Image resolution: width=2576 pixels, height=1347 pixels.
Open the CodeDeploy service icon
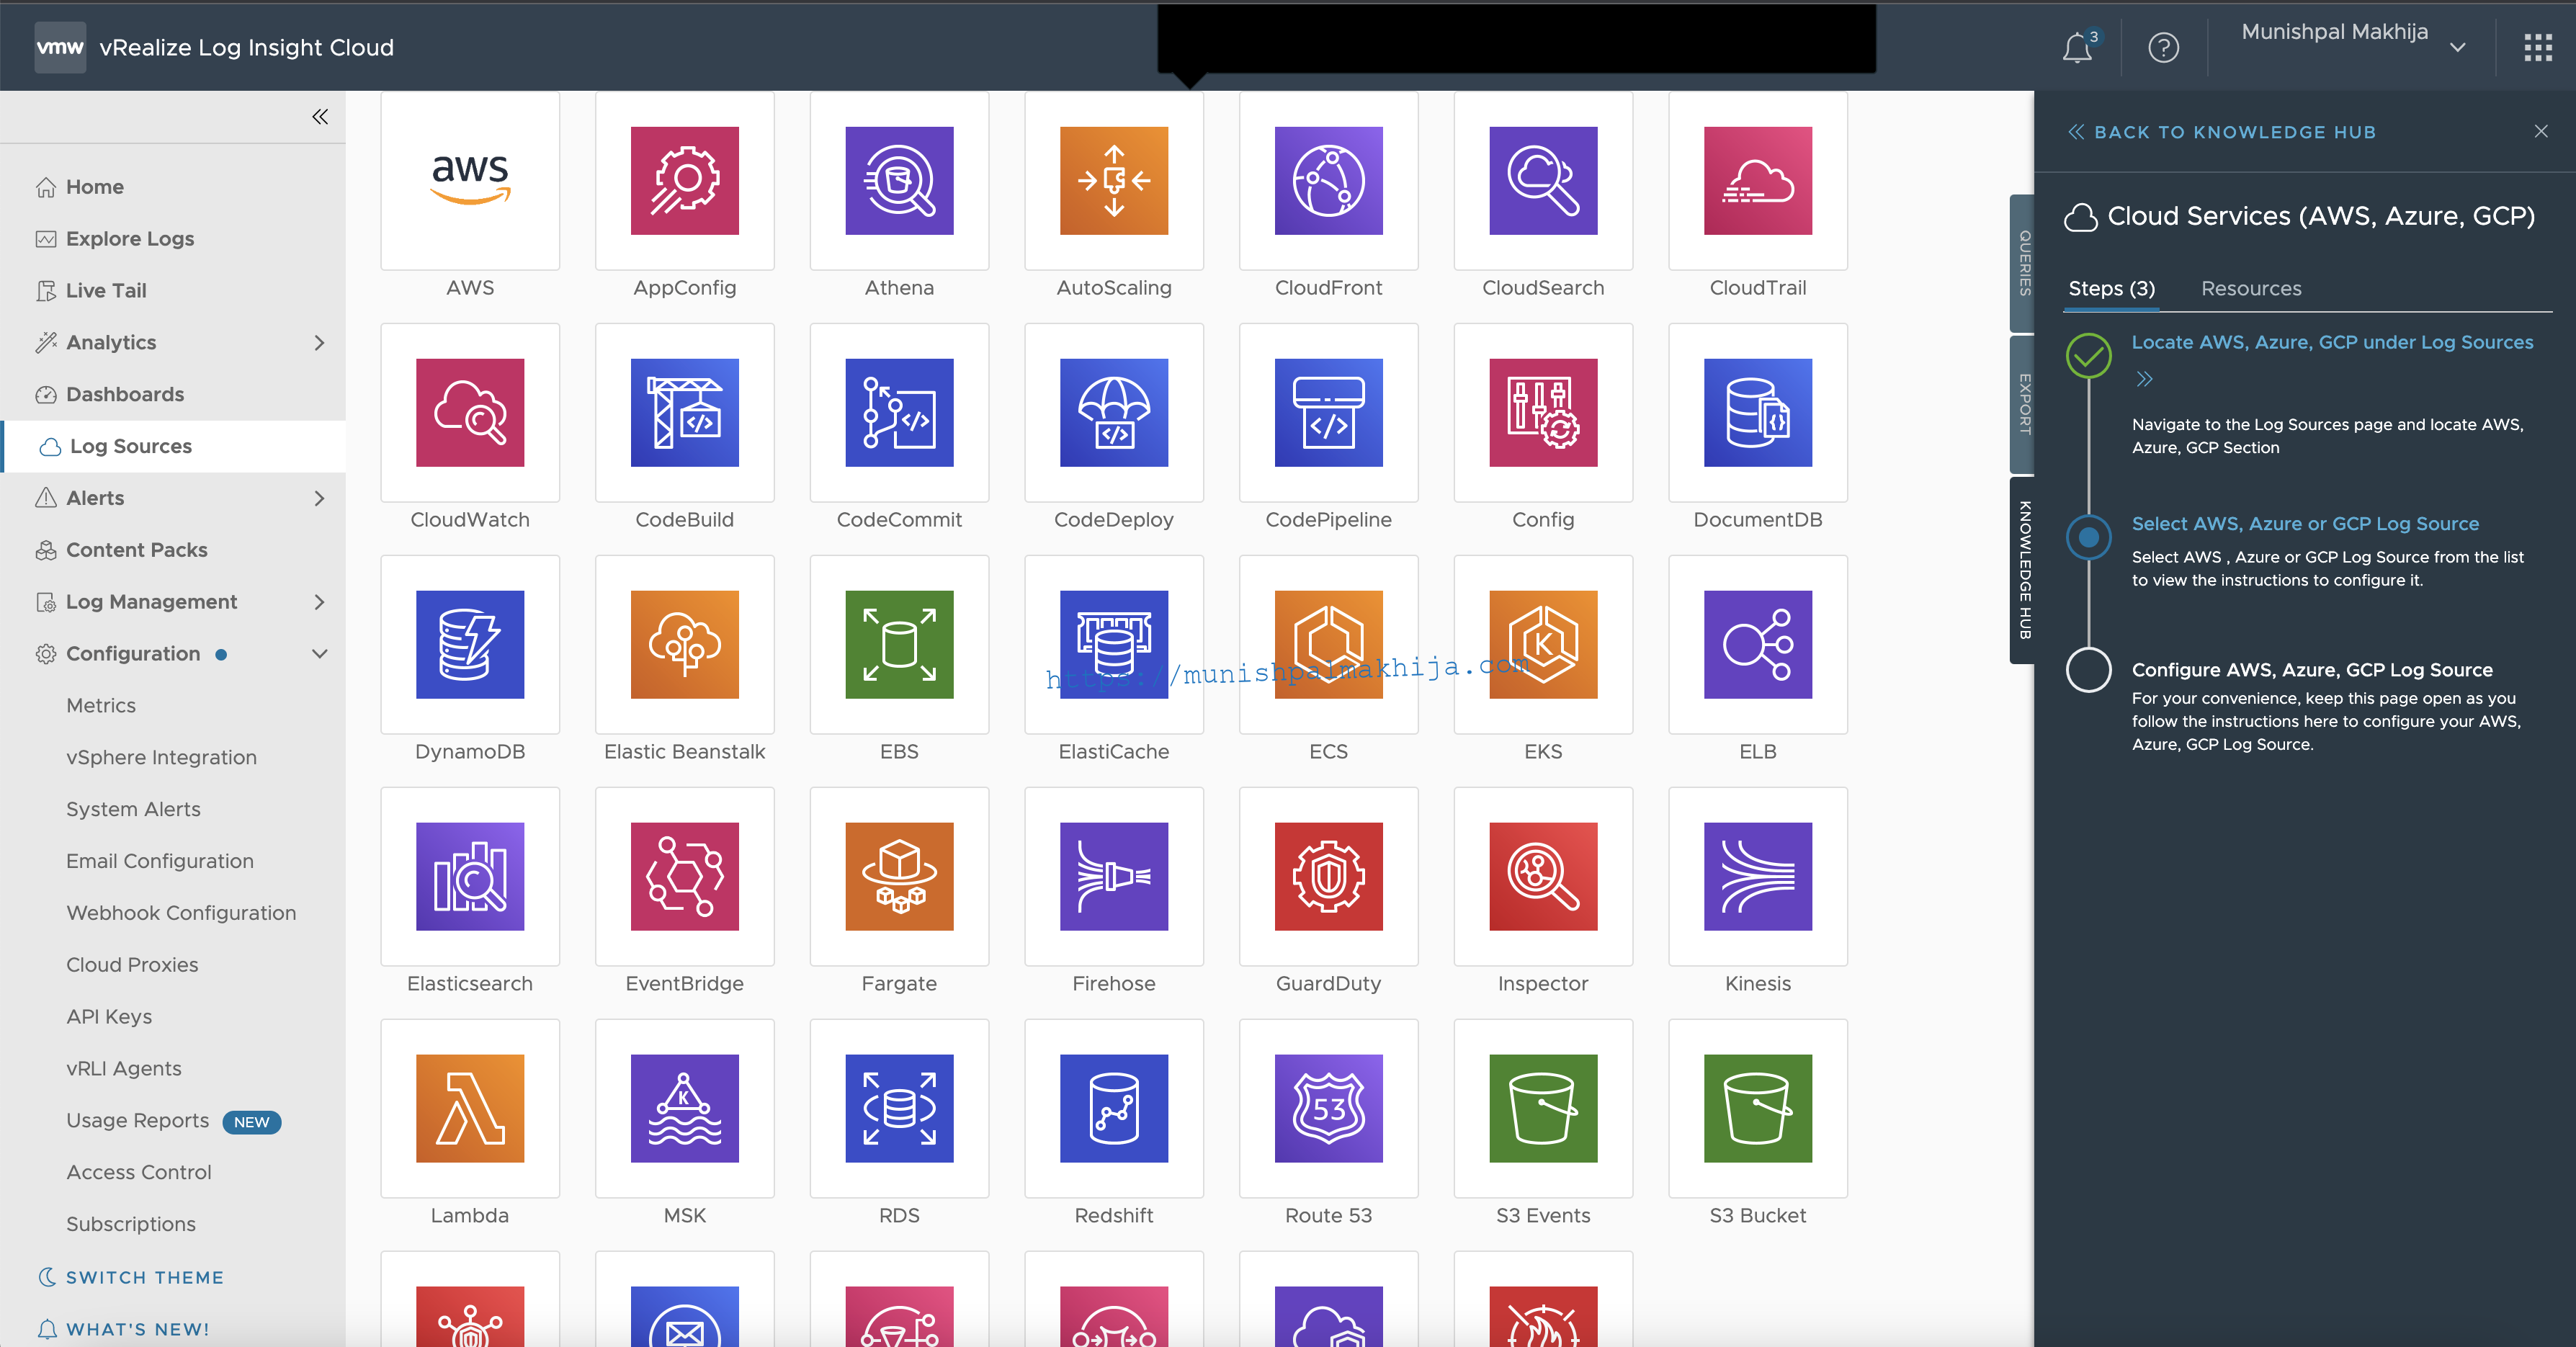[1114, 413]
